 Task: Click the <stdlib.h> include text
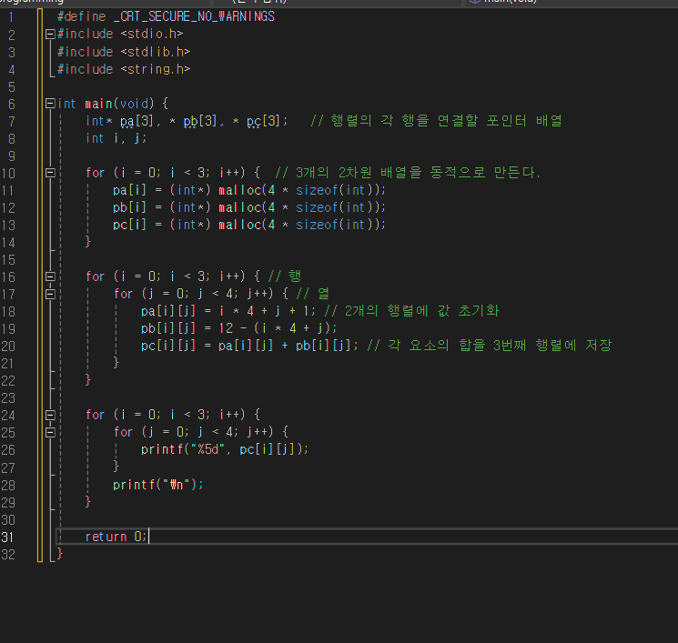pos(156,52)
